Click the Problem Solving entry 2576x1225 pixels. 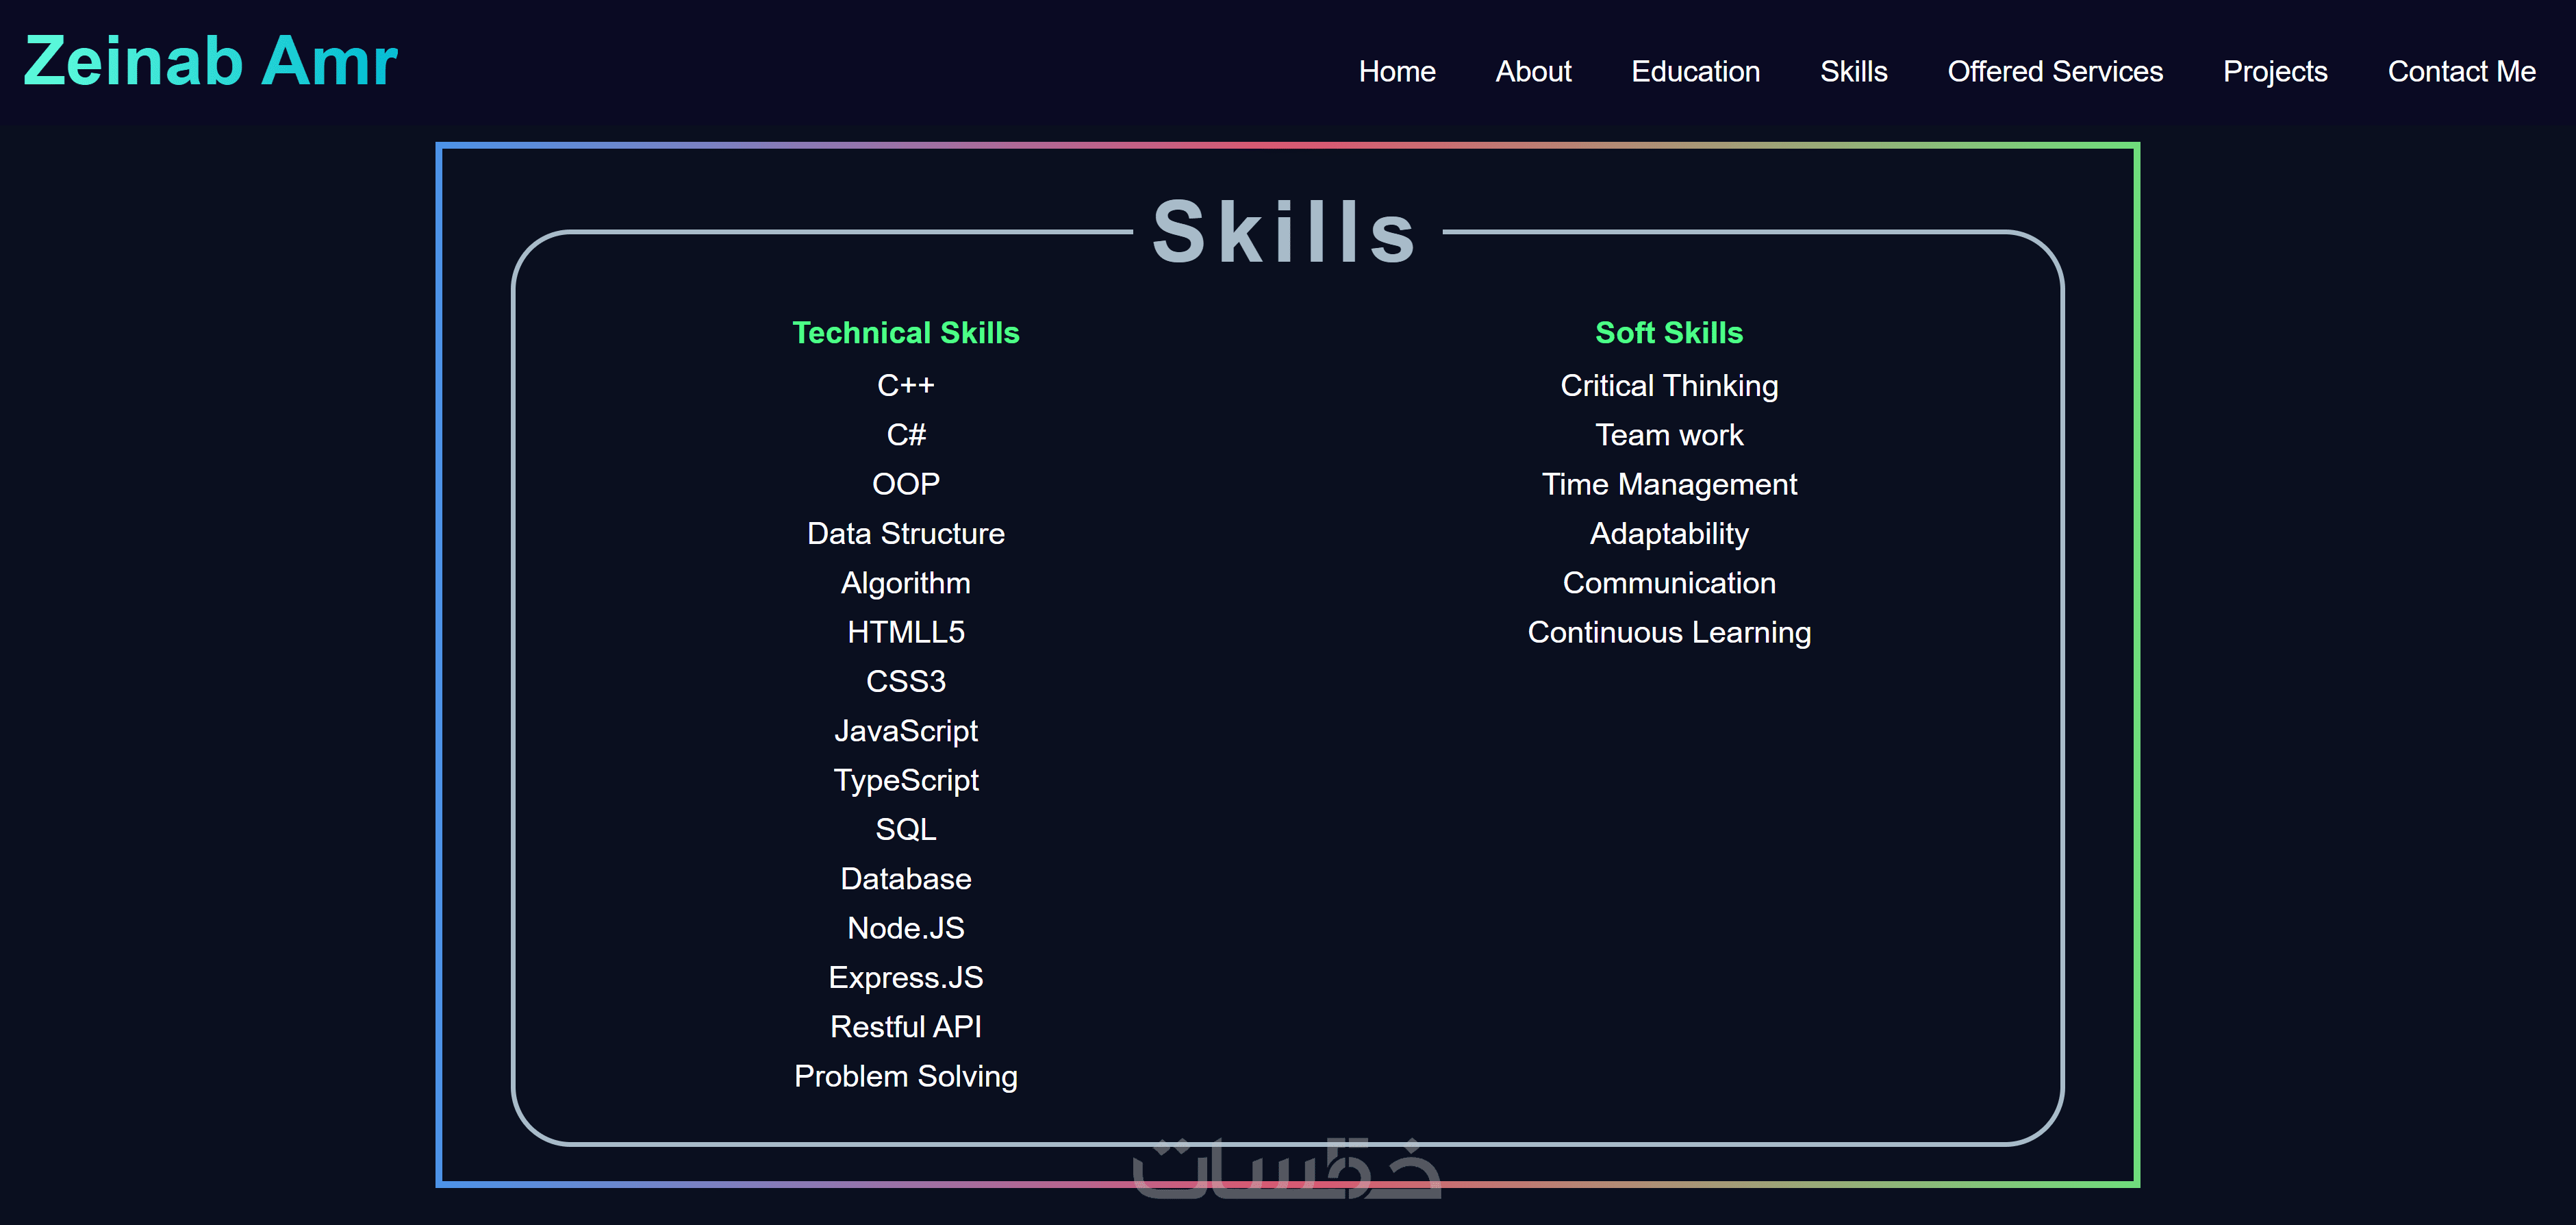click(905, 1076)
